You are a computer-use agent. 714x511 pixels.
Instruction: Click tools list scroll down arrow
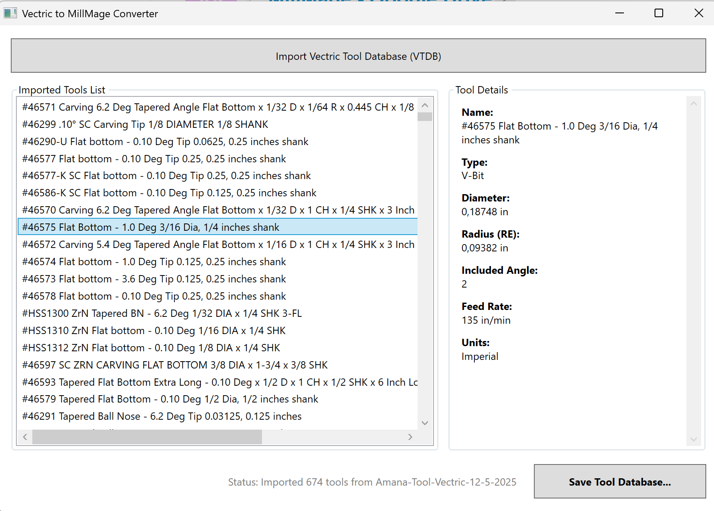(x=425, y=423)
